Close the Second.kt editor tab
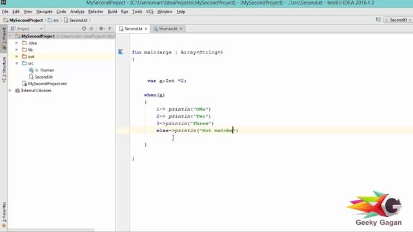 pyautogui.click(x=146, y=28)
